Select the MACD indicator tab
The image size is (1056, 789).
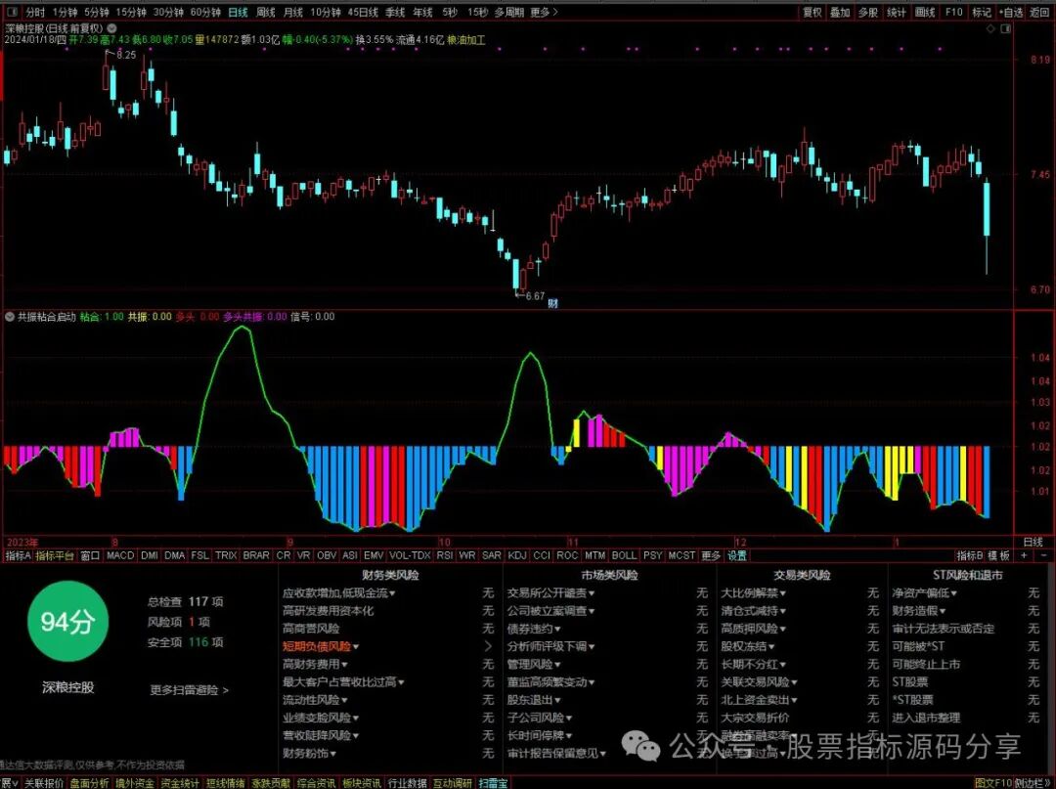click(120, 555)
